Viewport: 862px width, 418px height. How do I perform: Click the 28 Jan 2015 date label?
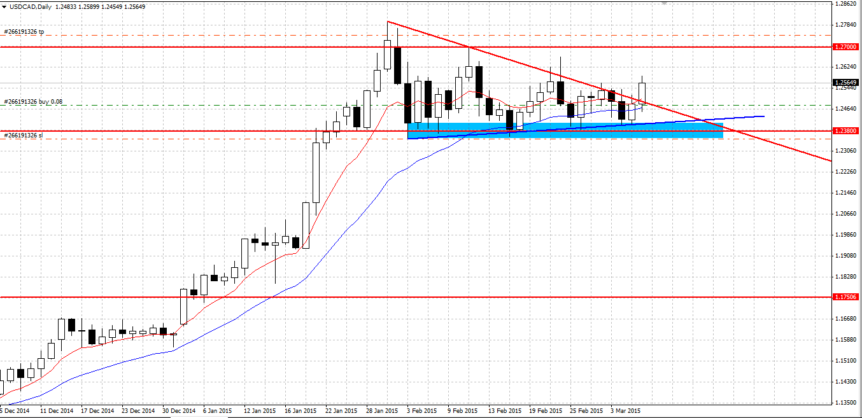coord(382,411)
